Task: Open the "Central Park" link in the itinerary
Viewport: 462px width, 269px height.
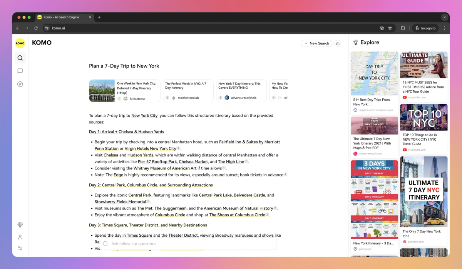Action: tap(140, 195)
